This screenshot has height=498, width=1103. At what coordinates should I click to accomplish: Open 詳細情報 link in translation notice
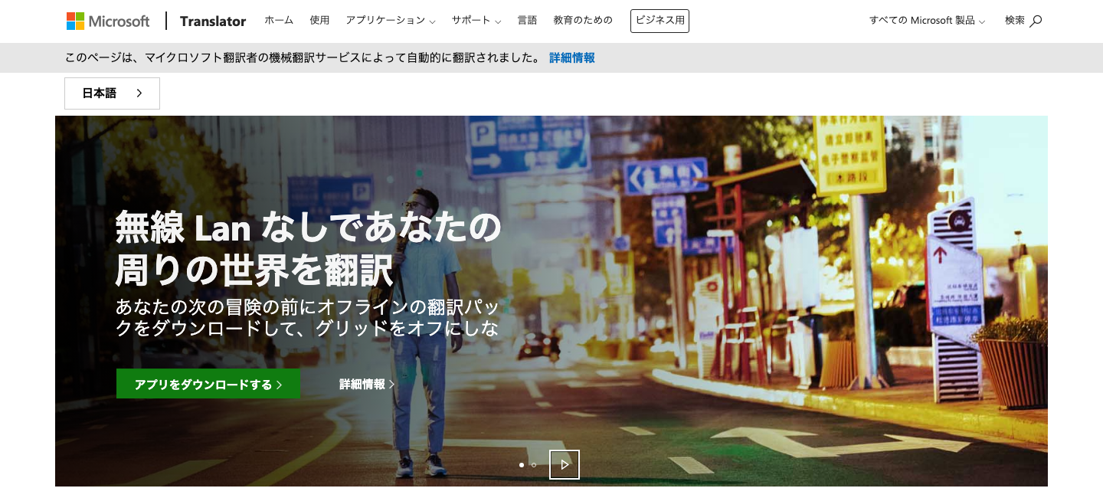[572, 57]
